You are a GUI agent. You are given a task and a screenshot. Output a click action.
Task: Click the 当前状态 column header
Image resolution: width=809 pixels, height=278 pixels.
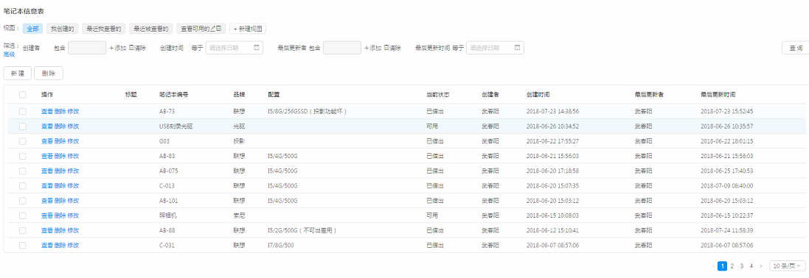pyautogui.click(x=437, y=95)
